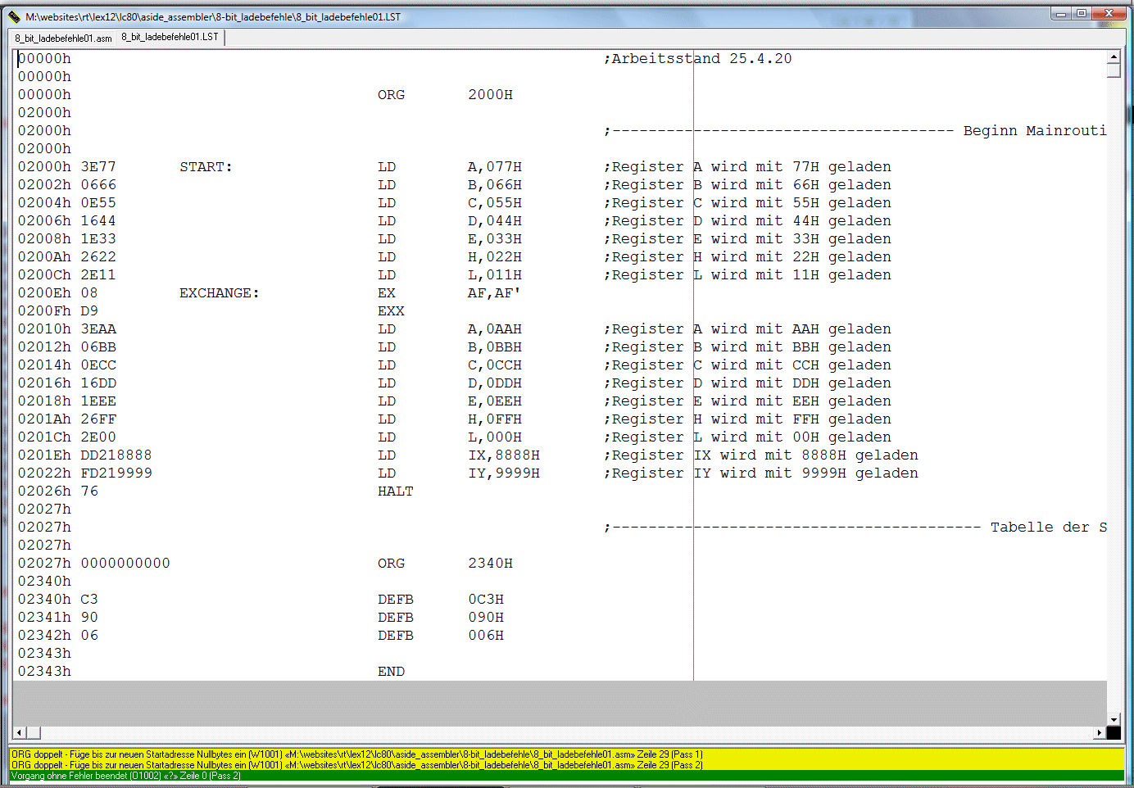The height and width of the screenshot is (788, 1134).
Task: Switch to the 8_bit_ladebefehle01.asm tab
Action: coord(63,38)
